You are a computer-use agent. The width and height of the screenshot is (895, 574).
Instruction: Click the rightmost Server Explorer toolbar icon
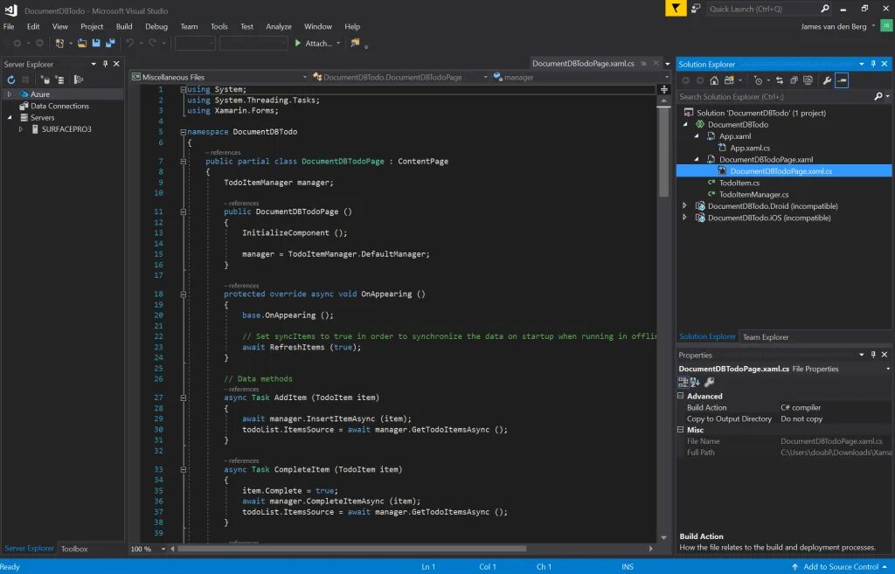[79, 80]
